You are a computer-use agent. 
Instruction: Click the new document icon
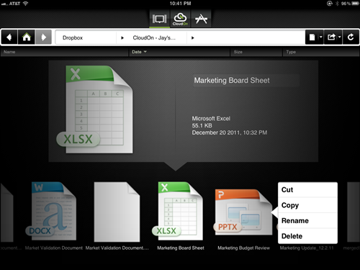pos(312,37)
